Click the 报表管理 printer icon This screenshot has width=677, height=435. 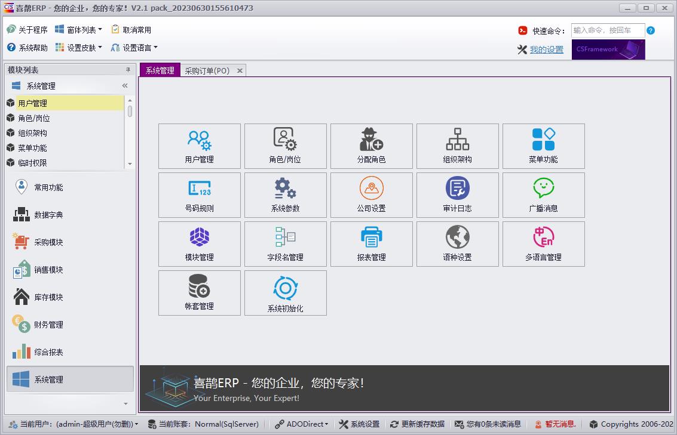pyautogui.click(x=371, y=243)
